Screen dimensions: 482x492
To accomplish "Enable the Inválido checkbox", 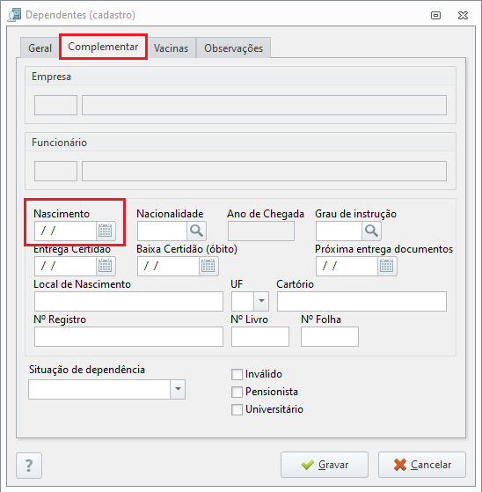I will click(237, 374).
